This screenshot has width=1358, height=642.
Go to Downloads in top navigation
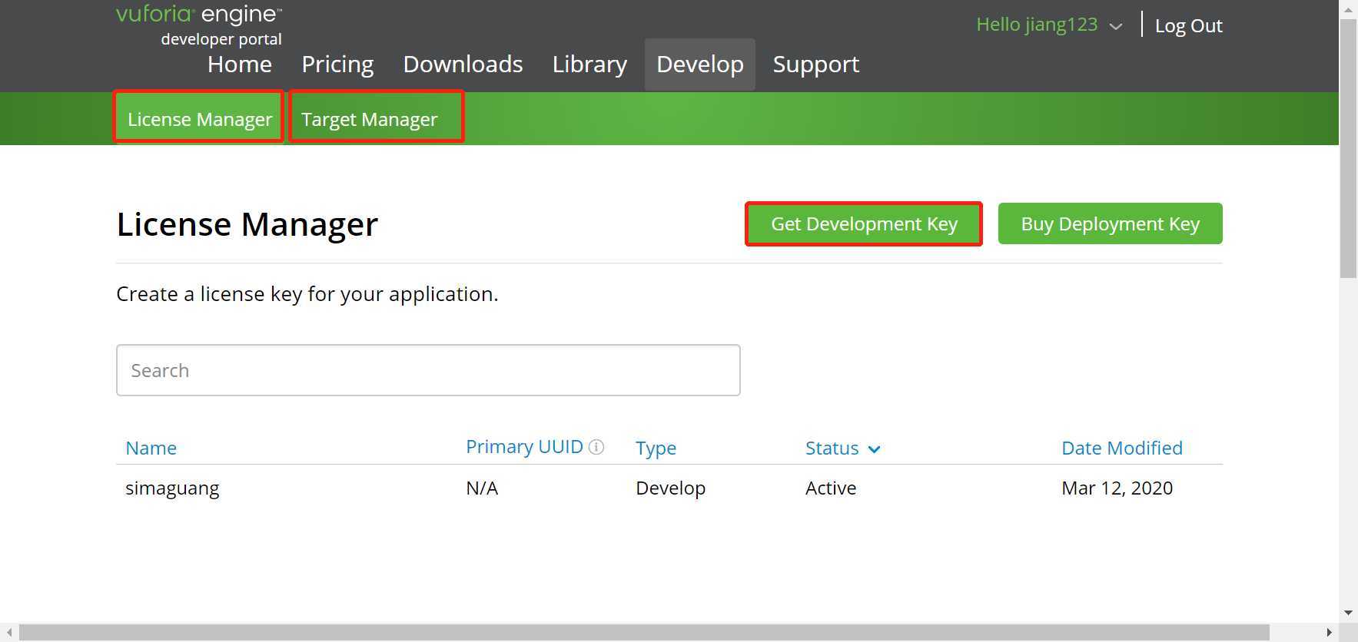click(463, 65)
